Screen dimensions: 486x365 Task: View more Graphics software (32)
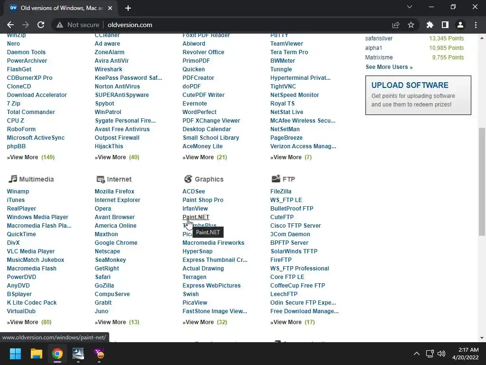(x=205, y=322)
